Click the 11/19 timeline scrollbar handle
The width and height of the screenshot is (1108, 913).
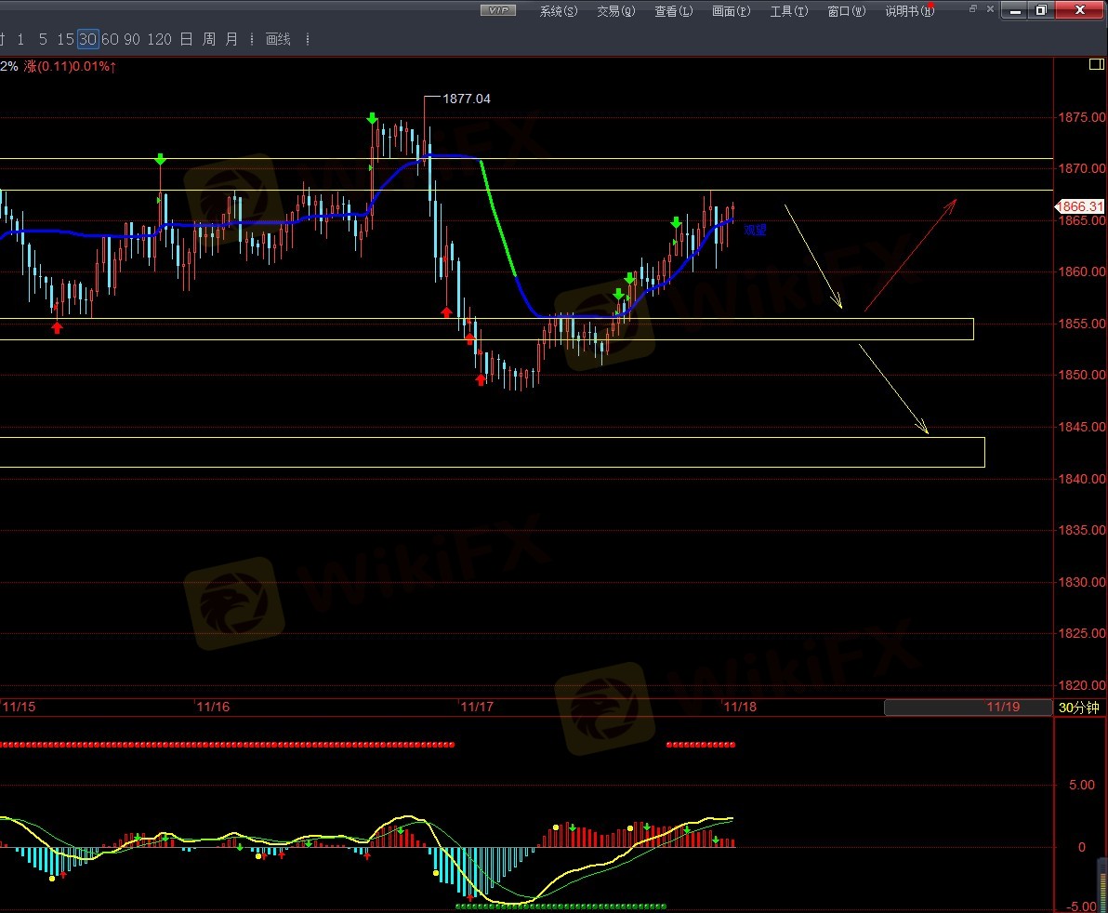(x=967, y=708)
